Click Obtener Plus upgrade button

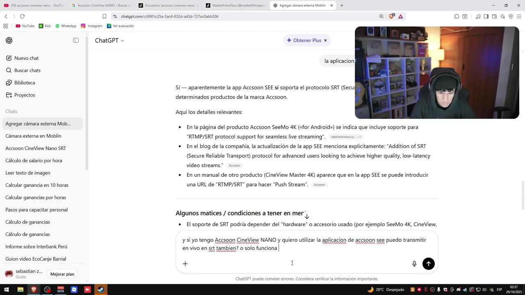[304, 40]
